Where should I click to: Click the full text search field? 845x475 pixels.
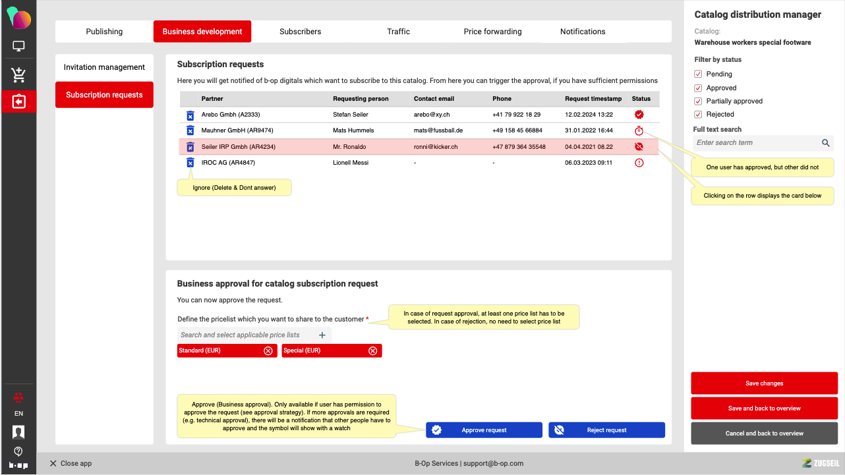(x=756, y=143)
